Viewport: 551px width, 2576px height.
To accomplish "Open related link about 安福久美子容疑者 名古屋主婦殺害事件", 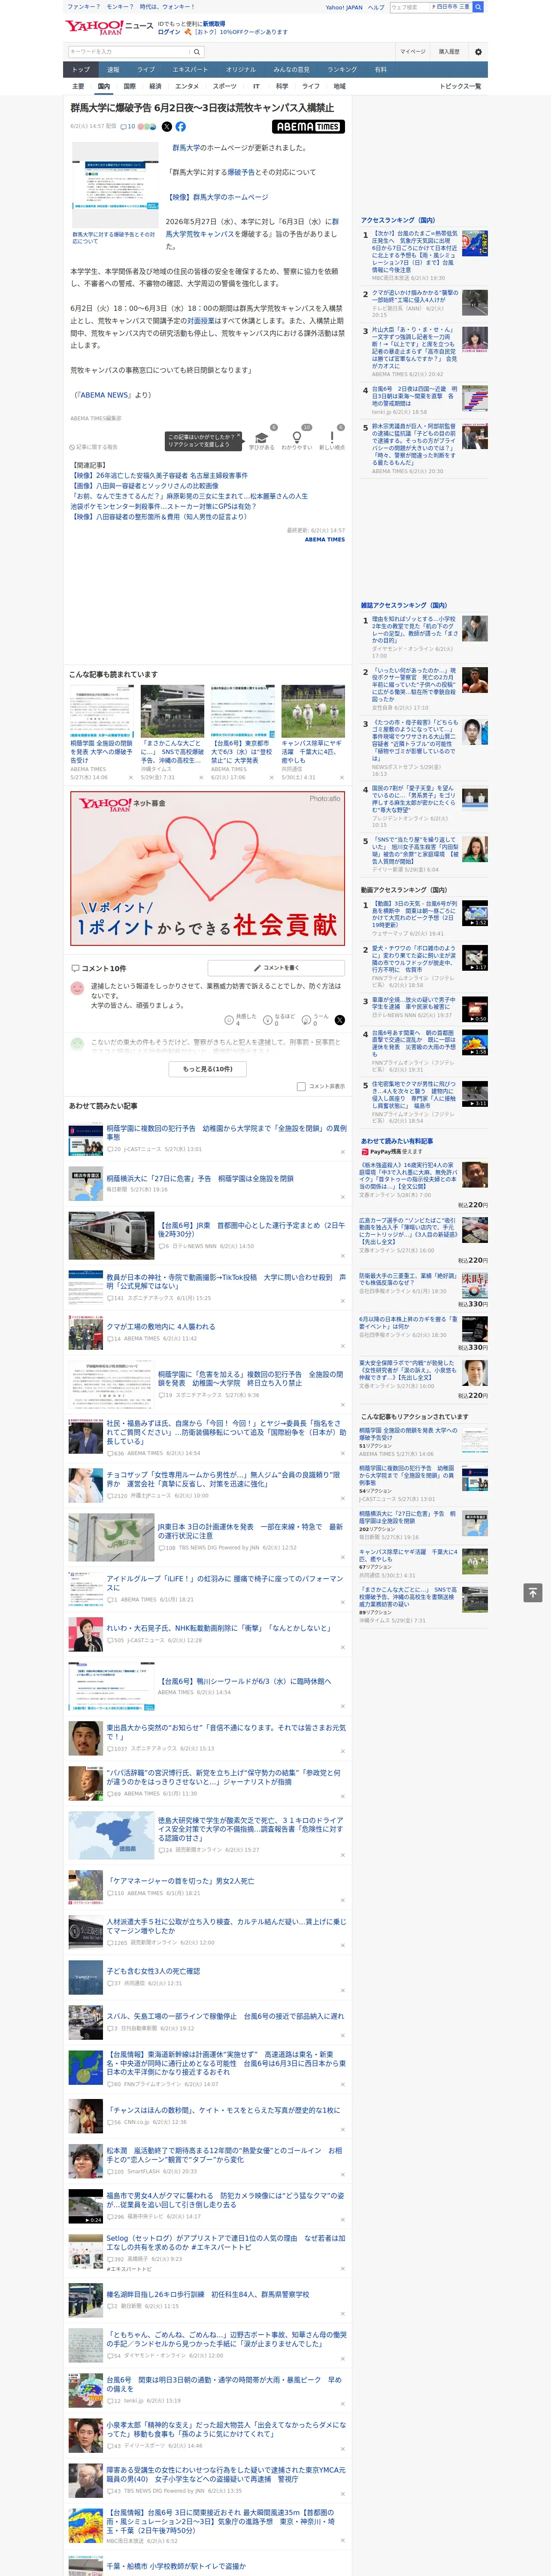I will click(160, 476).
